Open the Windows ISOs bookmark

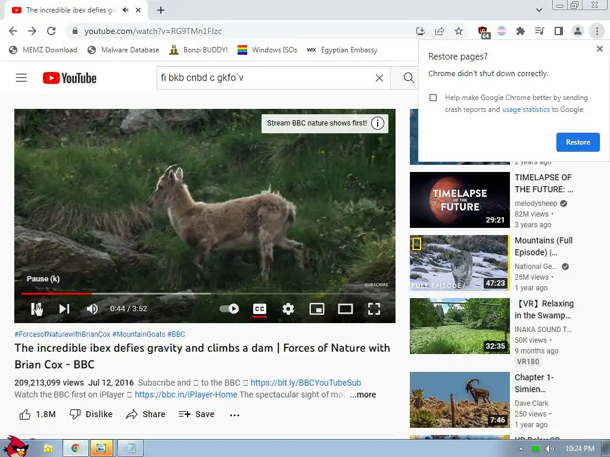point(267,50)
